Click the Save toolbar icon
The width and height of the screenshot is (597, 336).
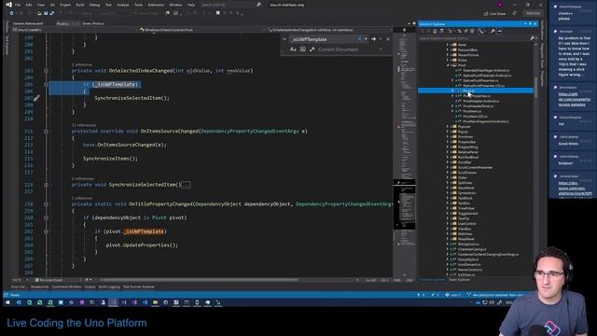point(46,13)
